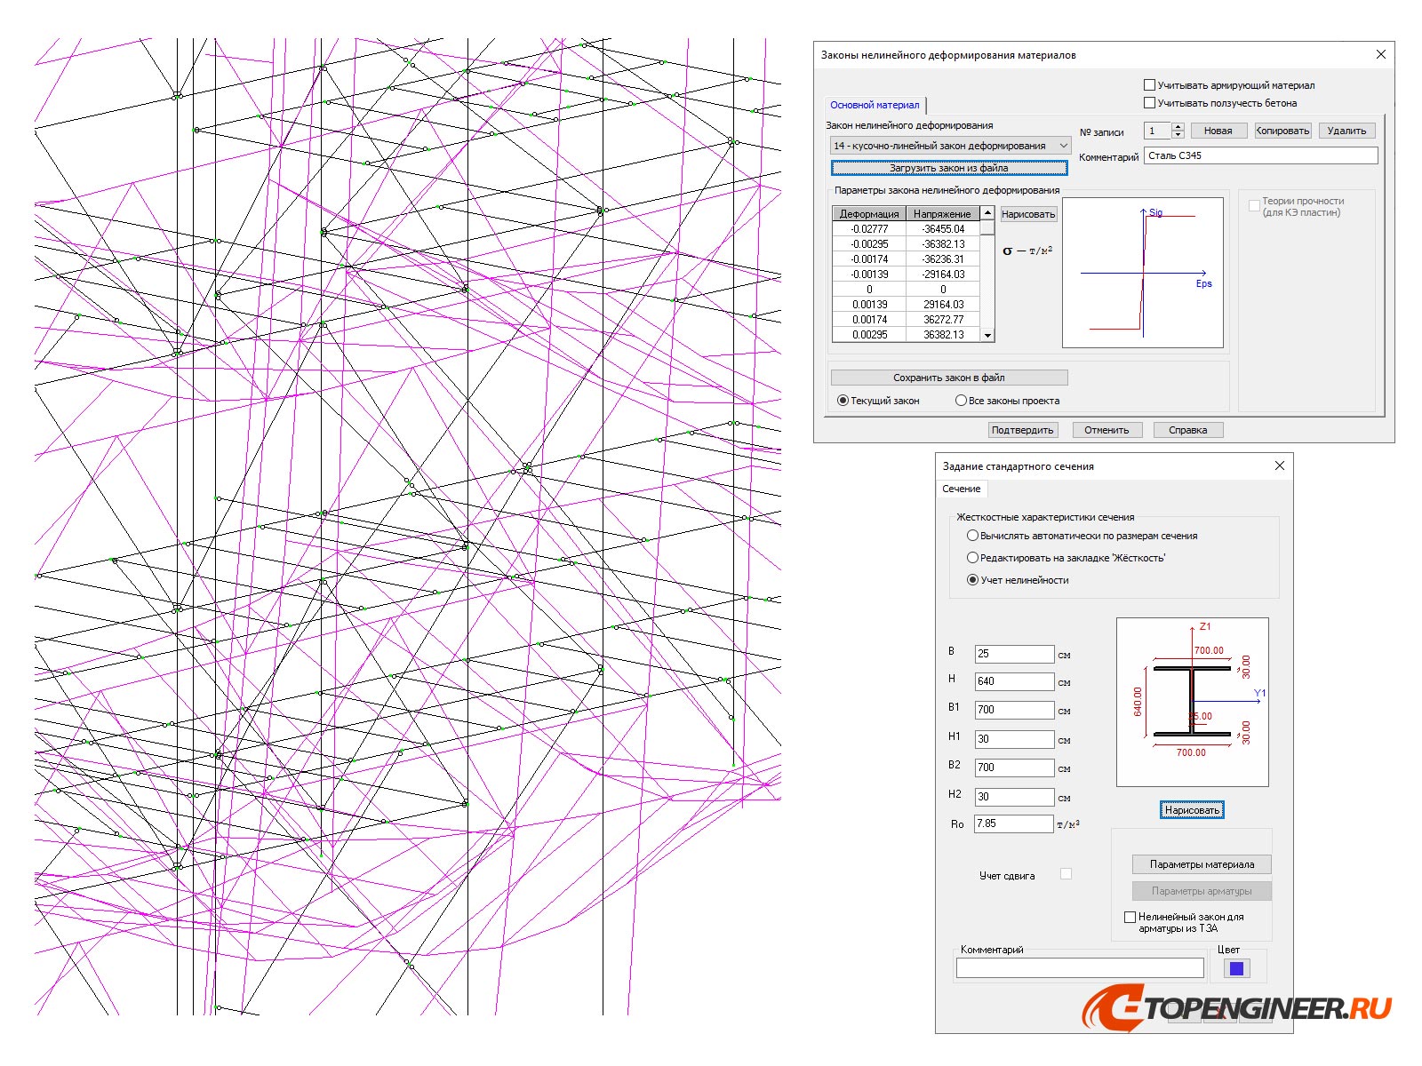Enable 'Учитывать армирующий материал' checkbox
The height and width of the screenshot is (1066, 1422).
click(1149, 85)
